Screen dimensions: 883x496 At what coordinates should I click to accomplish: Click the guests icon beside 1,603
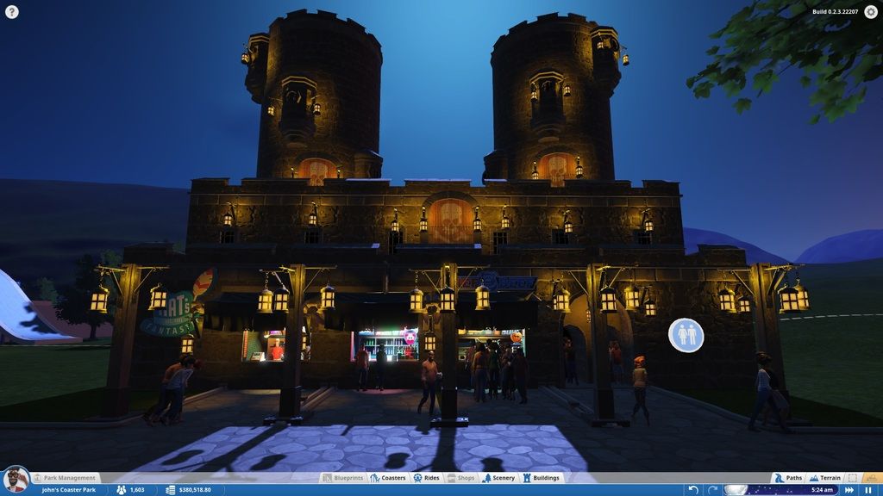coord(121,490)
